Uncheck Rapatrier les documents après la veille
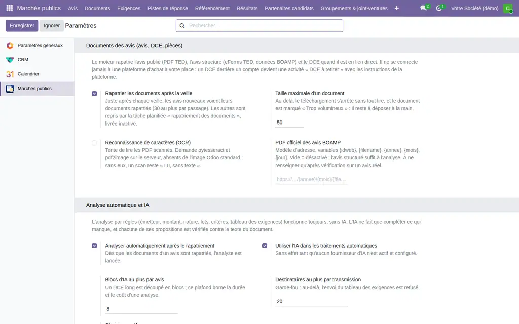519x324 pixels. point(94,94)
